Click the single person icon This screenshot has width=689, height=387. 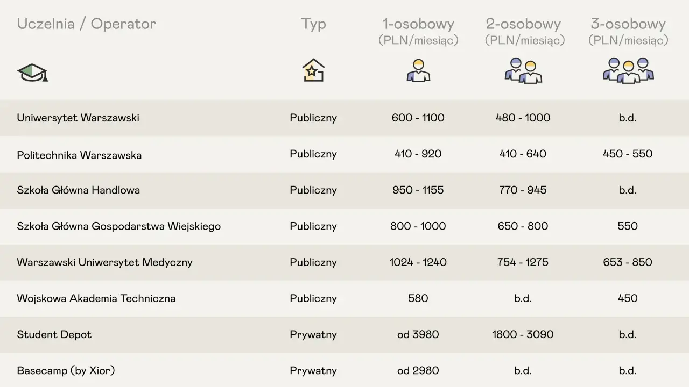418,71
